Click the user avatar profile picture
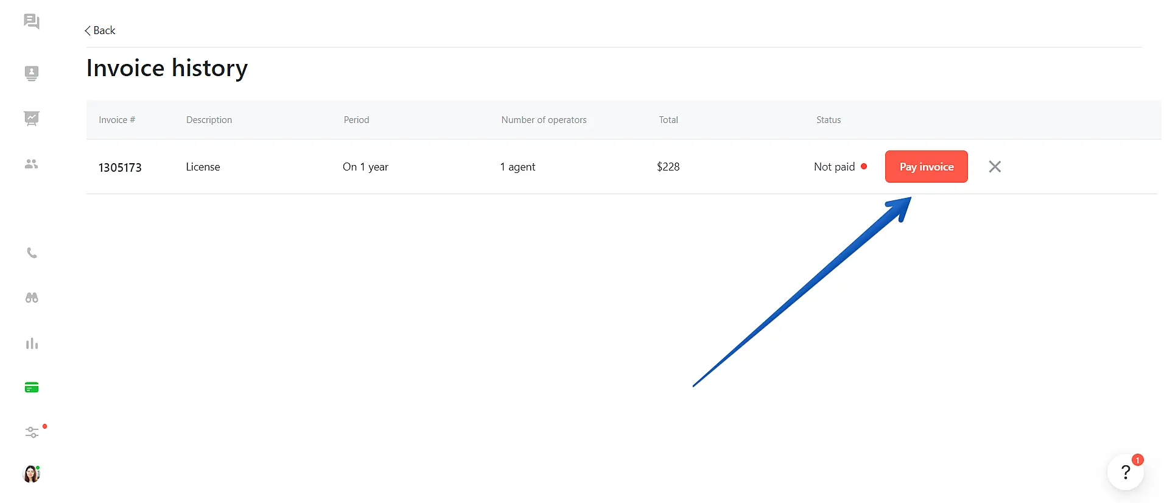The height and width of the screenshot is (503, 1164). [31, 474]
